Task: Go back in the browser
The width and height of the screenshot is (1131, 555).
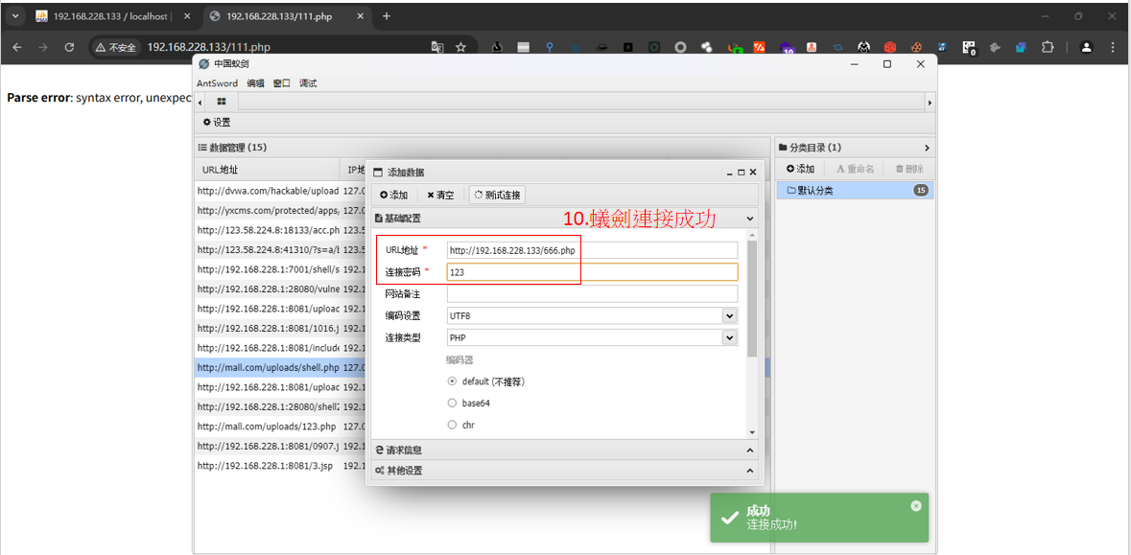Action: 17,47
